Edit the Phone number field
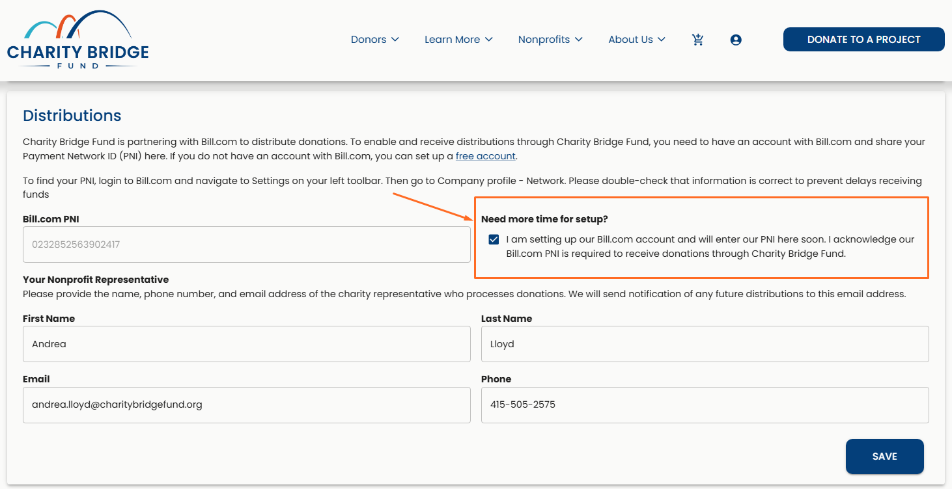Viewport: 952px width, 489px height. click(705, 405)
